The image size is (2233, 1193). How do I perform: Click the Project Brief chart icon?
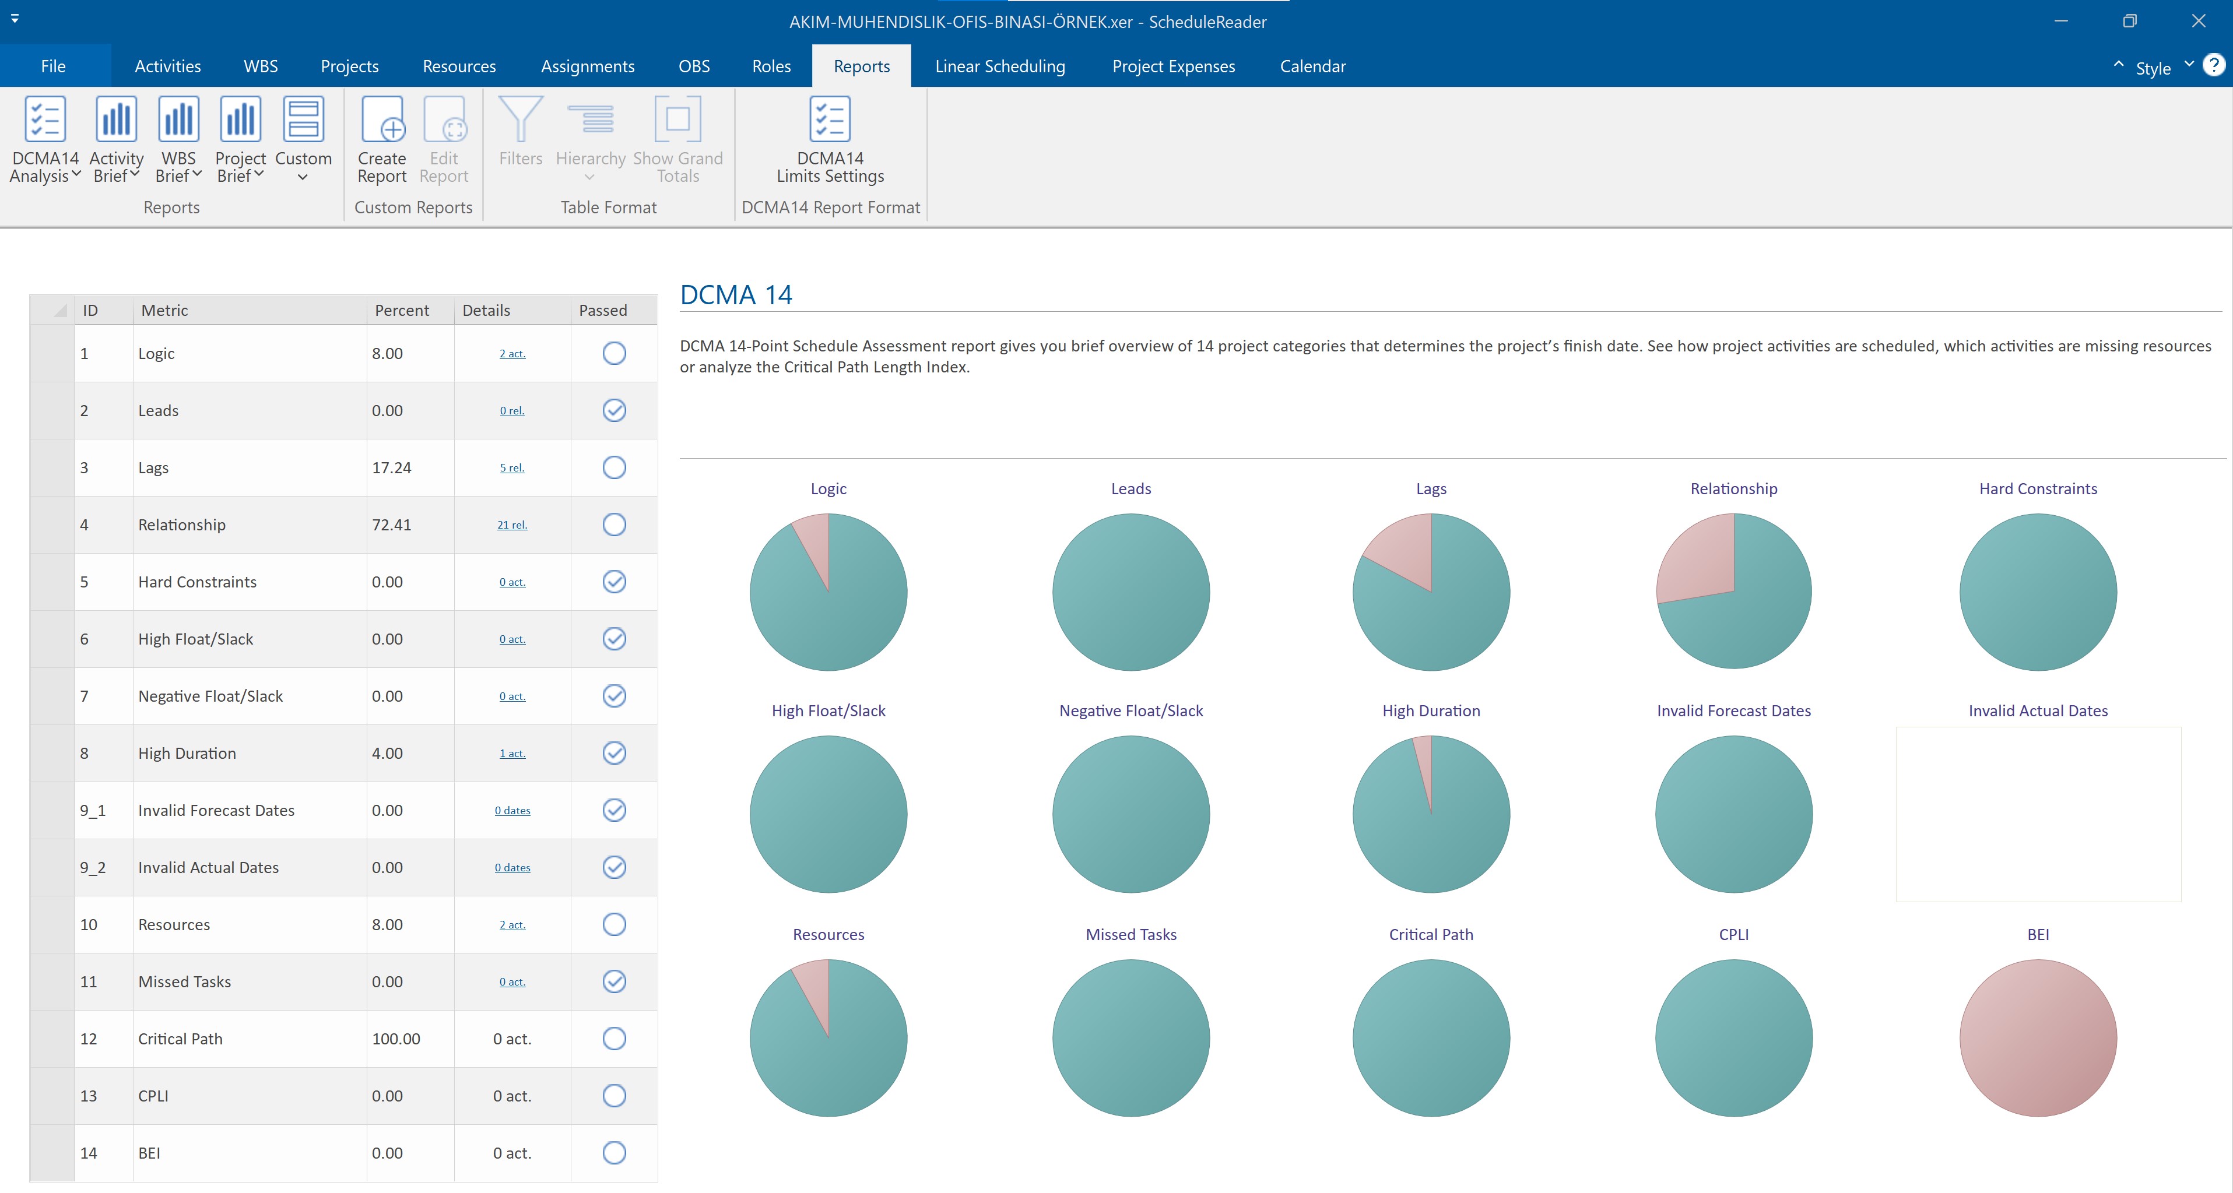pyautogui.click(x=240, y=119)
